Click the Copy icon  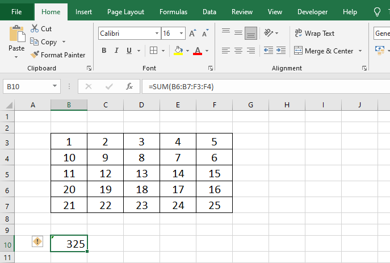(x=34, y=41)
